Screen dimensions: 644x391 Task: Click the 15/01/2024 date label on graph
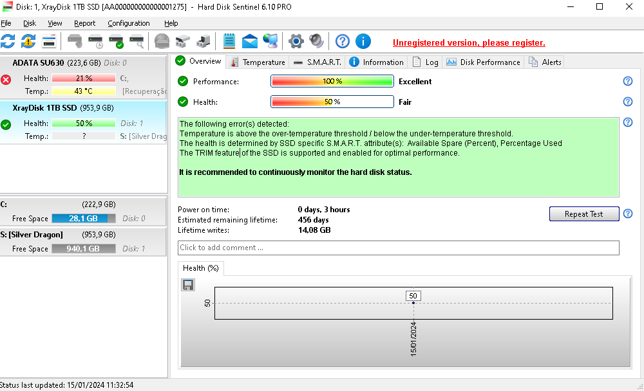pyautogui.click(x=413, y=339)
